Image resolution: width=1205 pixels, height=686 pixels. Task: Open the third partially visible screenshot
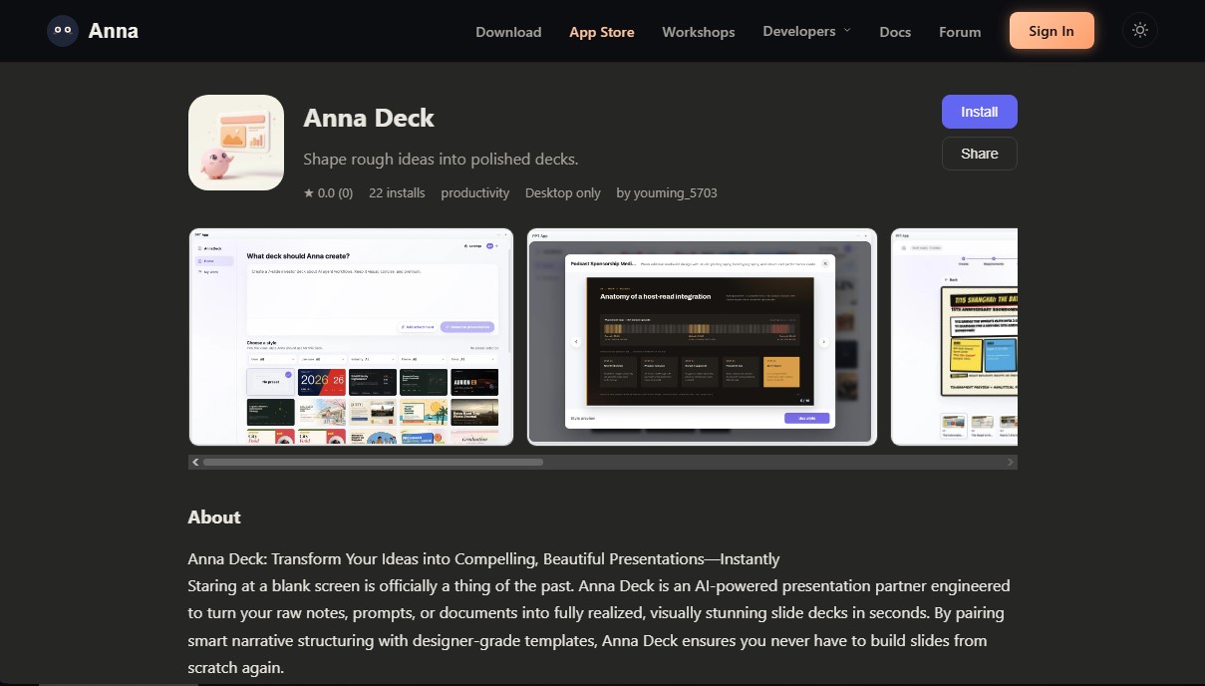point(954,336)
